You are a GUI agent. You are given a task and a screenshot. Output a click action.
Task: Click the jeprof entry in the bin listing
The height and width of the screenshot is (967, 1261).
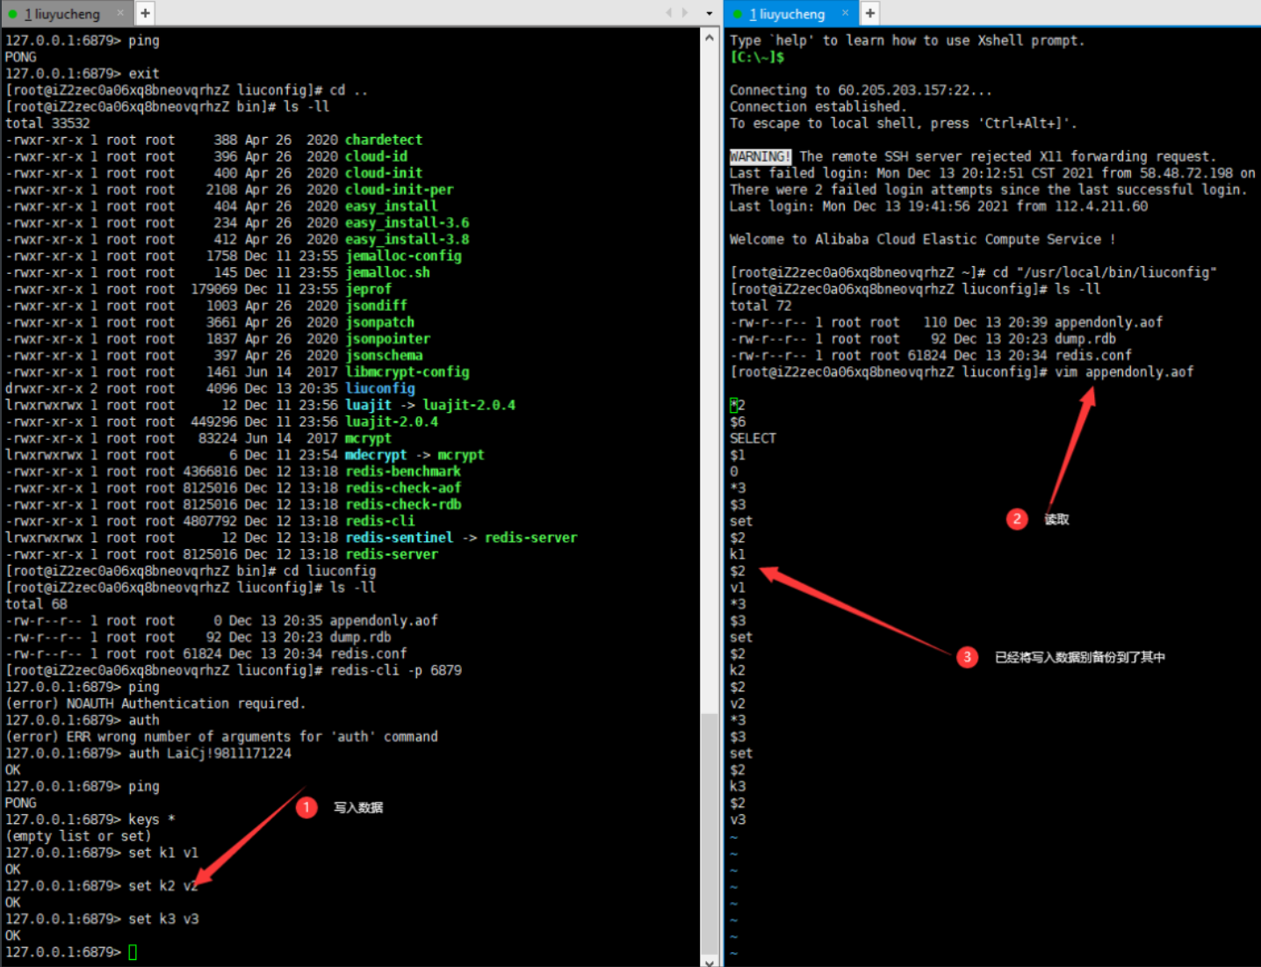(x=368, y=289)
